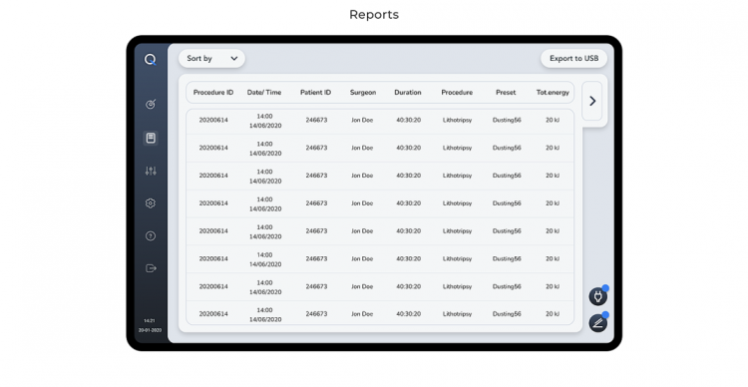Select the last visible report row

click(x=380, y=313)
